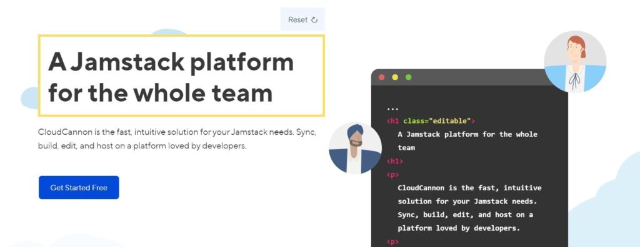Click the red dot in code window
This screenshot has width=640, height=247.
pos(382,77)
